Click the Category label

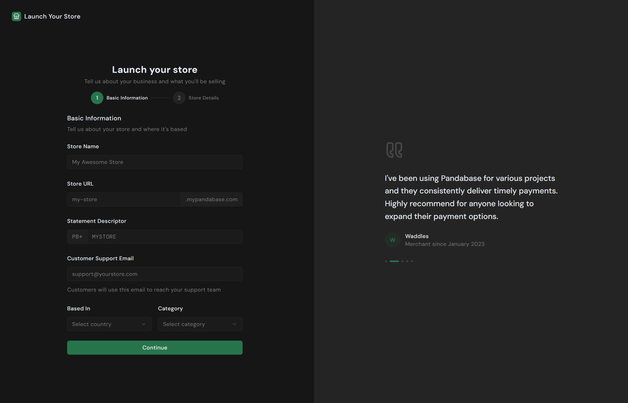(171, 309)
